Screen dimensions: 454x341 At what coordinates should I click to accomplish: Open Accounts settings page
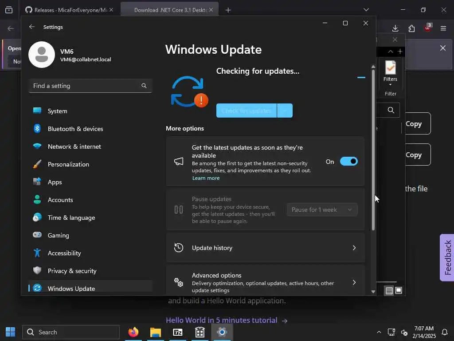point(90,200)
